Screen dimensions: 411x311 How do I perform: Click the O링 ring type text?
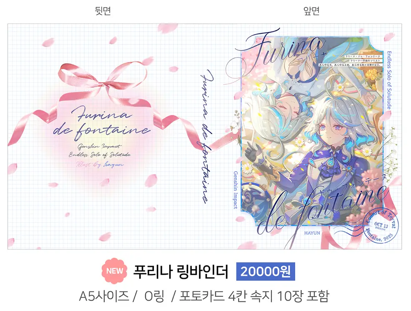pyautogui.click(x=154, y=296)
